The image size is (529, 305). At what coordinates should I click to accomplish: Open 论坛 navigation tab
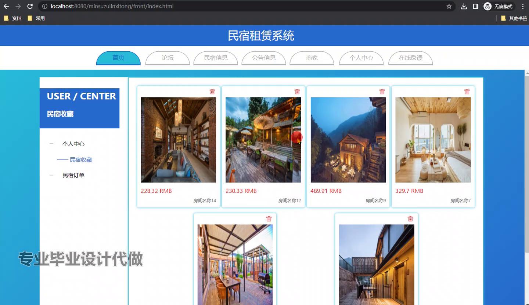pos(168,58)
